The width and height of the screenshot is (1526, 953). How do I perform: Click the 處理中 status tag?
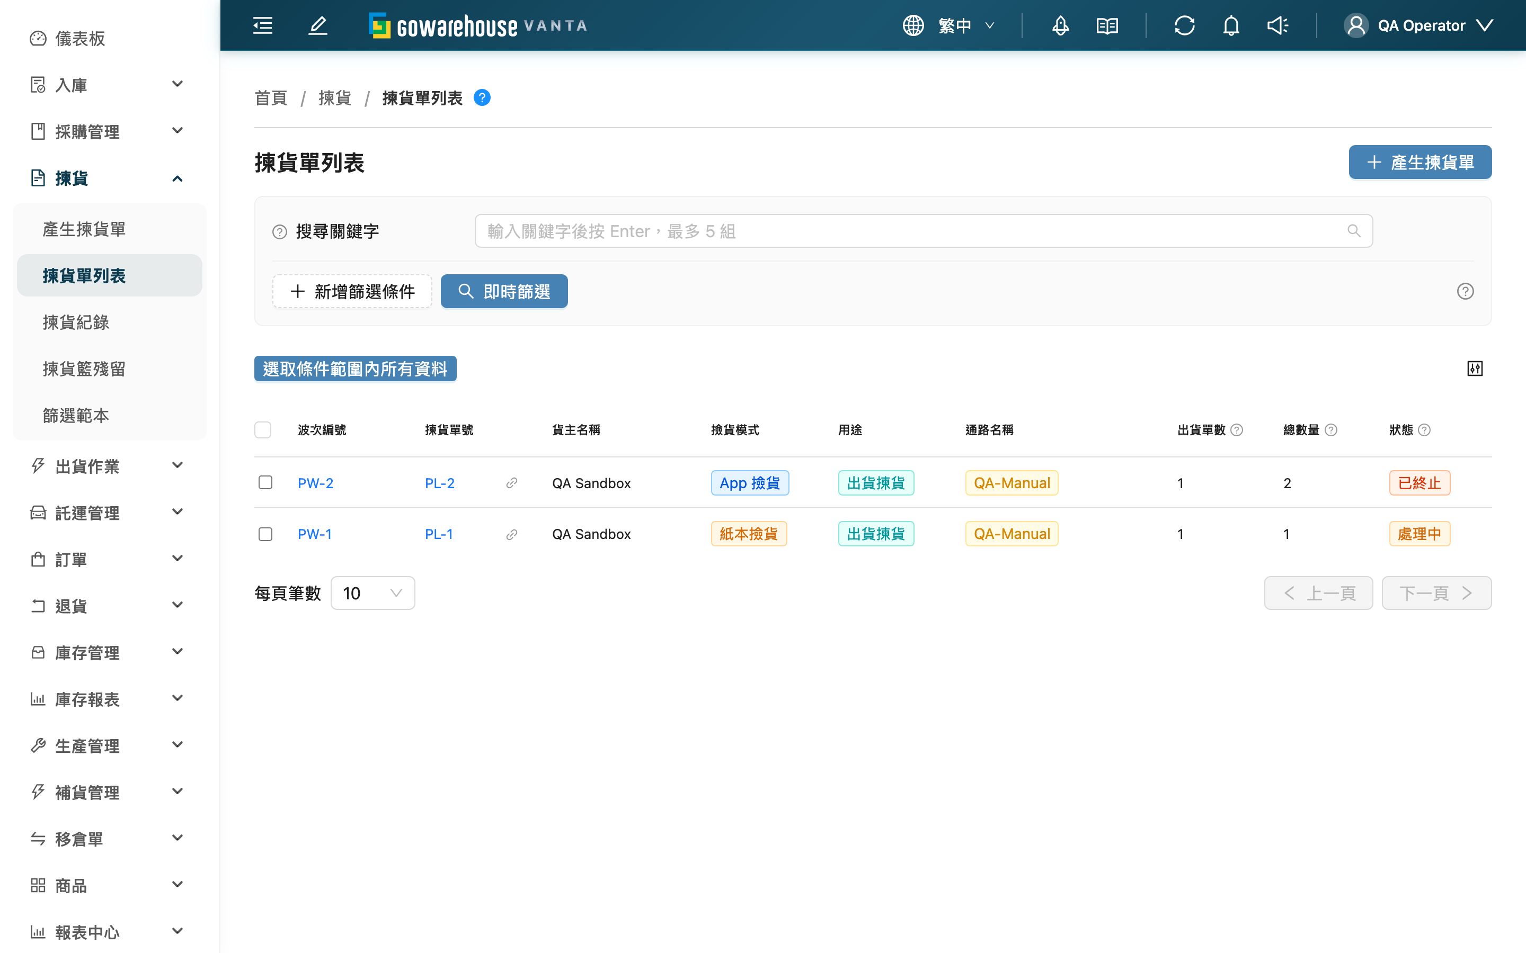pos(1419,534)
